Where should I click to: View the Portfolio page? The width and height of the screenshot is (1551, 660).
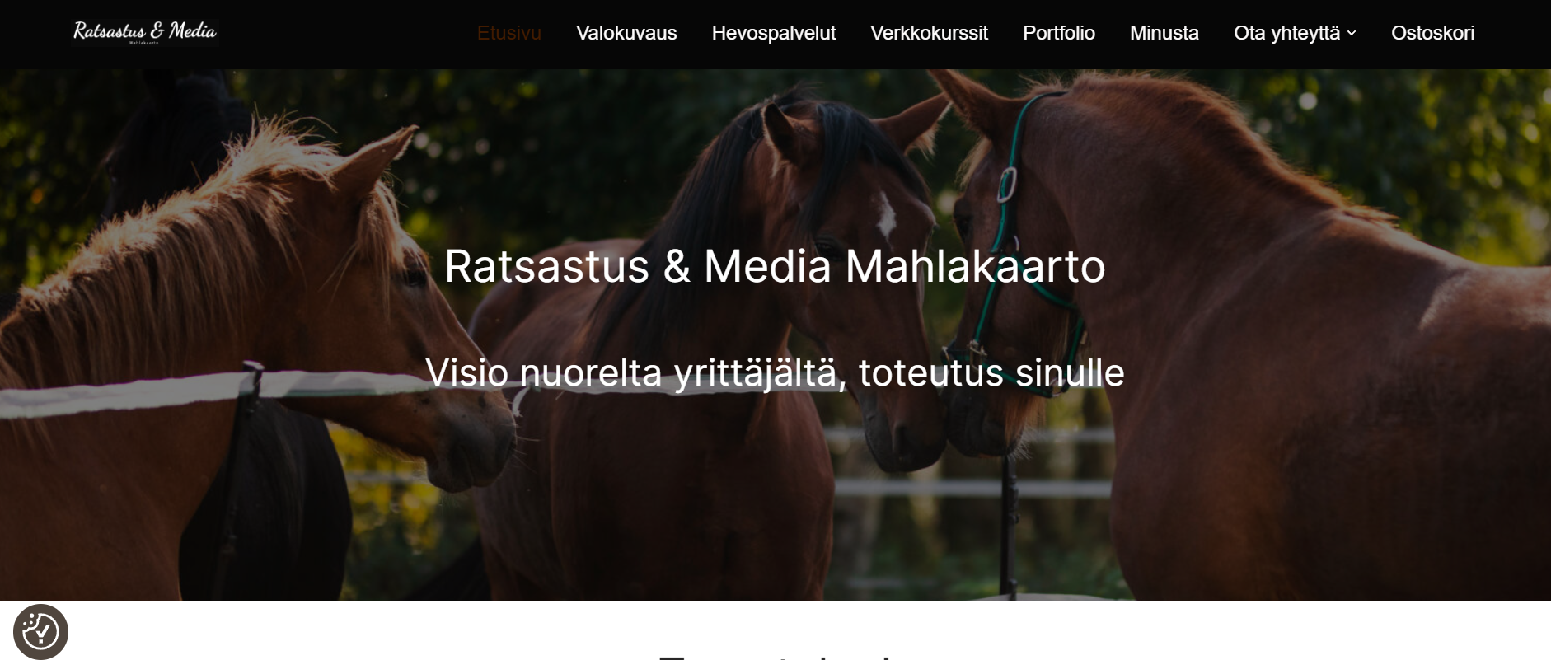click(1058, 33)
